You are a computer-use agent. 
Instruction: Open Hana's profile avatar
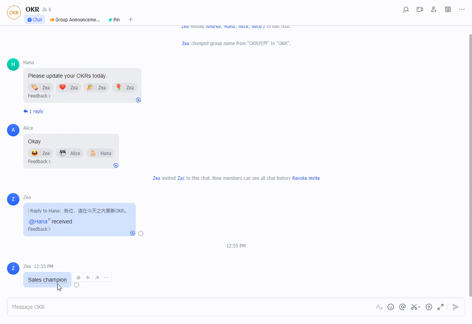pyautogui.click(x=13, y=64)
